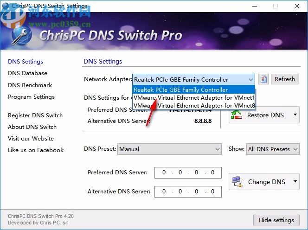Click the Restore DNS green arrow icon
This screenshot has height=230, width=308.
(237, 115)
